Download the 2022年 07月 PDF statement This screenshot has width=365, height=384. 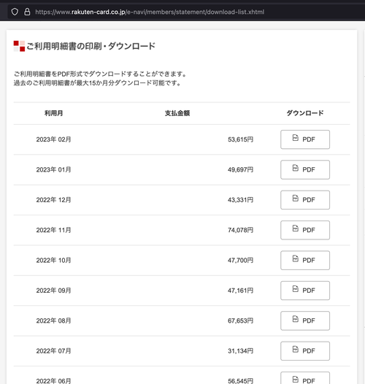pyautogui.click(x=305, y=351)
